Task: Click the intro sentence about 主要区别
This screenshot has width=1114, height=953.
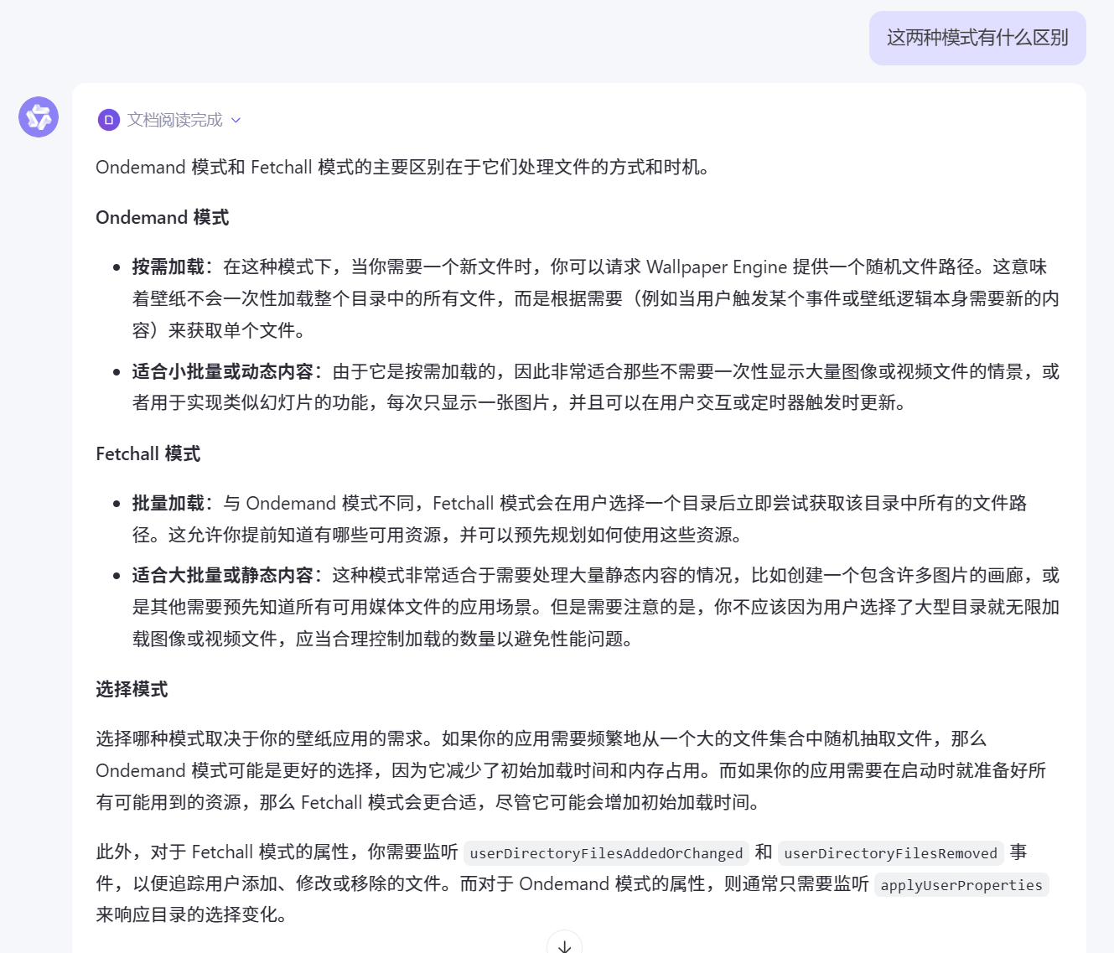Action: click(x=402, y=168)
